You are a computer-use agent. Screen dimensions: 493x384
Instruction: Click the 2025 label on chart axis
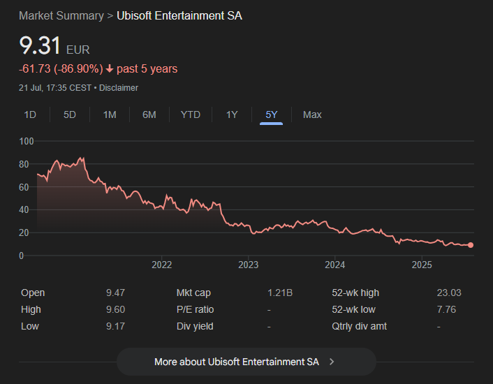coord(422,265)
